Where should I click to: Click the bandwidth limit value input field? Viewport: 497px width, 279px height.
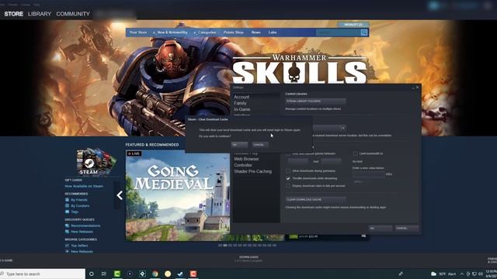click(x=369, y=174)
